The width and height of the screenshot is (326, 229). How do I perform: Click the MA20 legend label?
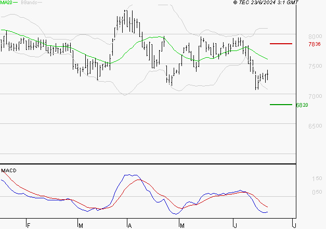coord(6,3)
